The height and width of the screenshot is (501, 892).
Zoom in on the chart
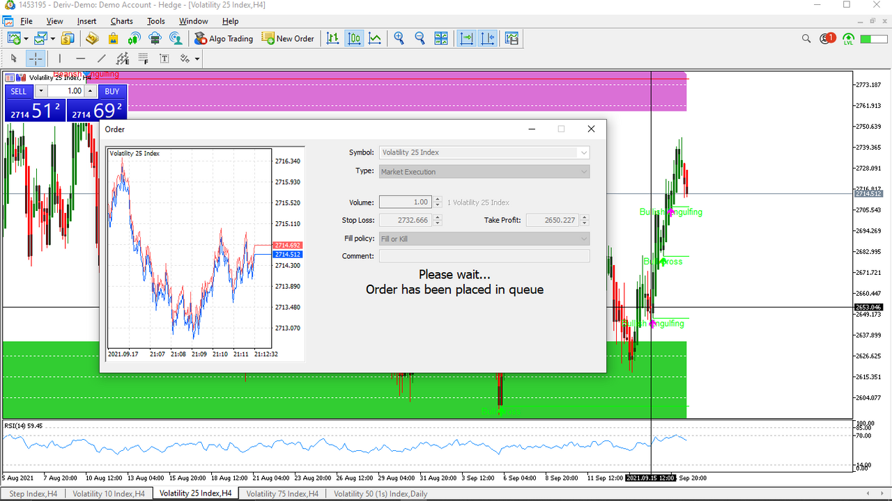click(399, 38)
